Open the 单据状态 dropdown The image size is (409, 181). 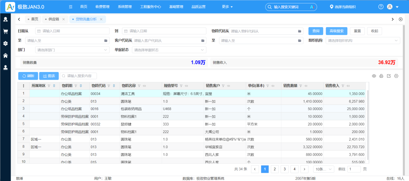tap(169, 50)
